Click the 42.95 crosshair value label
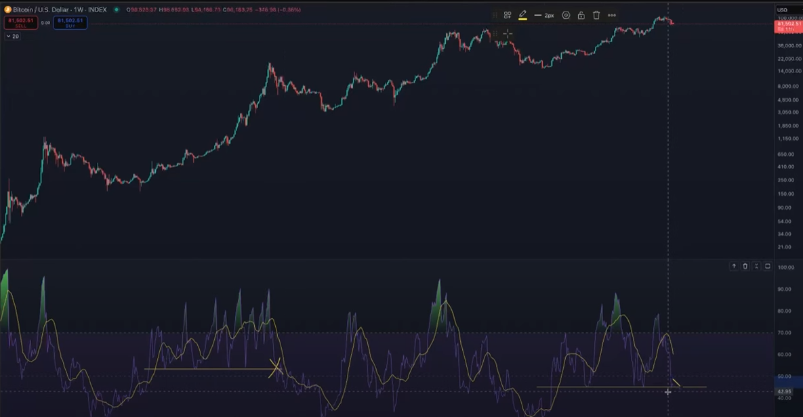The width and height of the screenshot is (803, 417). point(784,391)
